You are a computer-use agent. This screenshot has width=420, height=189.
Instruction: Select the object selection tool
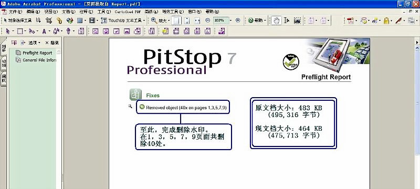pyautogui.click(x=18, y=20)
